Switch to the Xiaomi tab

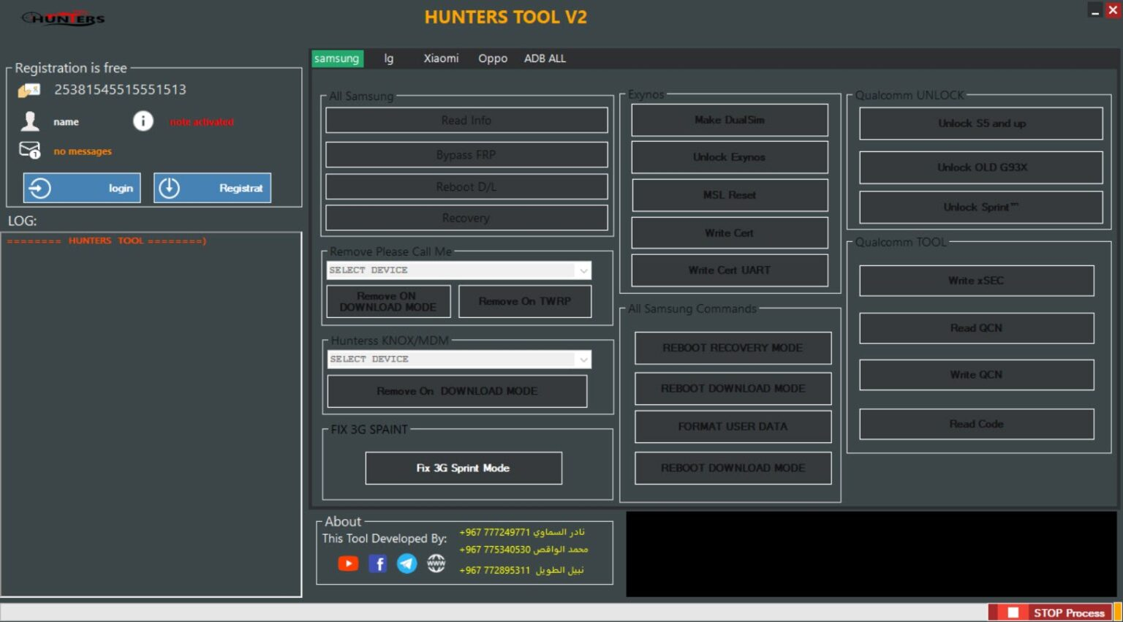(x=442, y=58)
